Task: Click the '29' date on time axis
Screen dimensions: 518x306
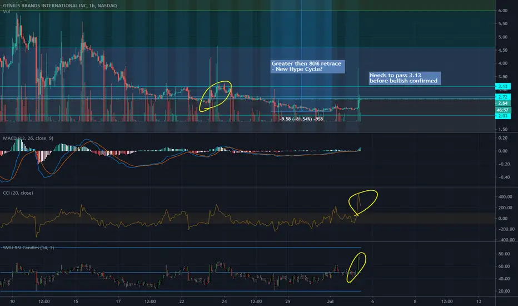Action: [288, 302]
